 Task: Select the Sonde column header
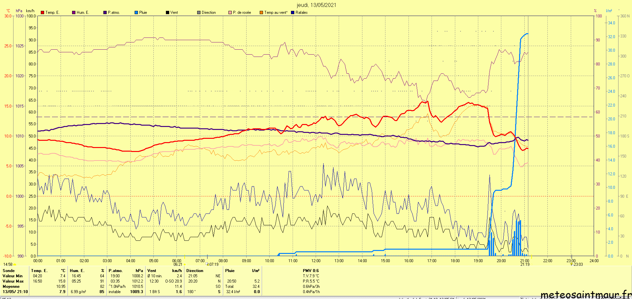9,271
